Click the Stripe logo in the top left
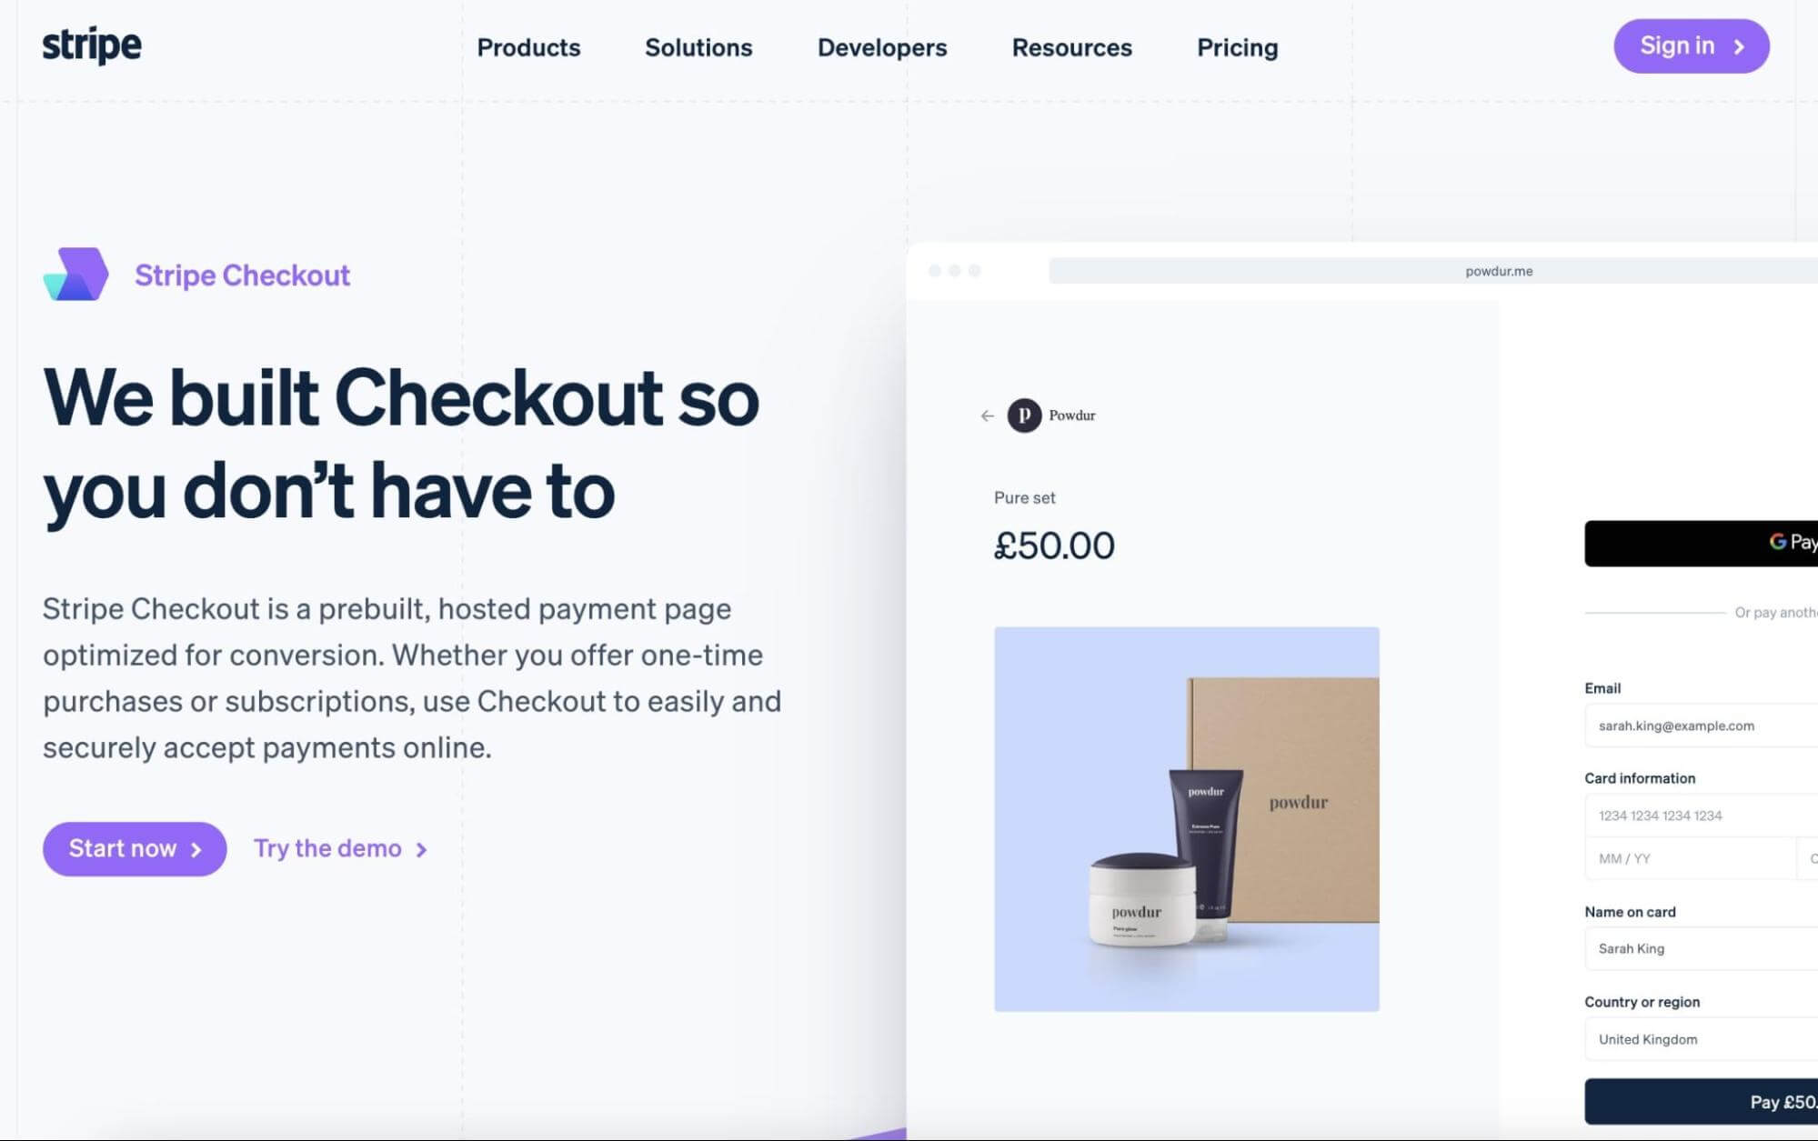 tap(91, 46)
